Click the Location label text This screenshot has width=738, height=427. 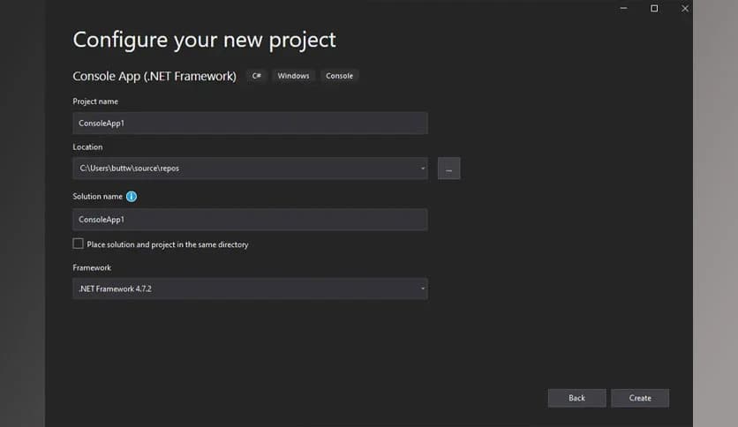[87, 147]
